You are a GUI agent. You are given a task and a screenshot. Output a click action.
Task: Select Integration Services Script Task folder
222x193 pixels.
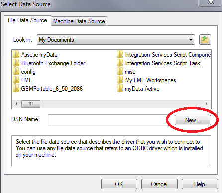point(159,63)
